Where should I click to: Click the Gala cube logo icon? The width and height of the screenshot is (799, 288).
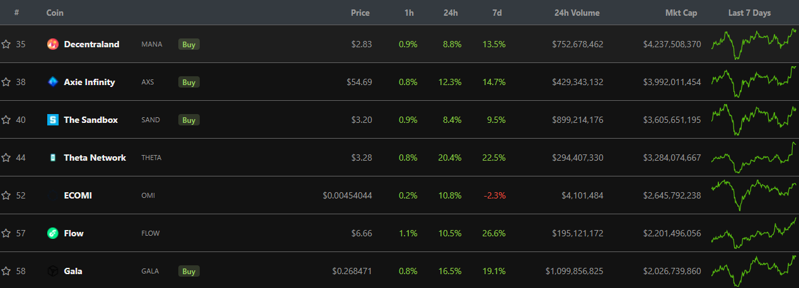click(x=53, y=271)
